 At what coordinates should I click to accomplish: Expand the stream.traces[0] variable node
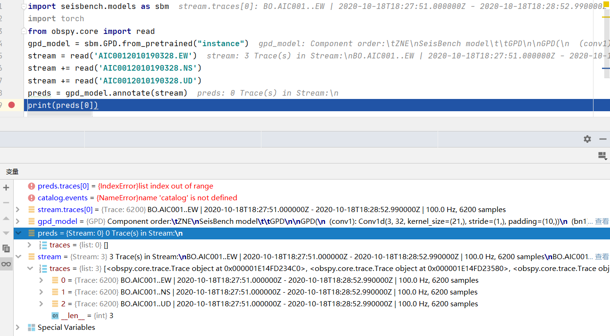coord(18,209)
